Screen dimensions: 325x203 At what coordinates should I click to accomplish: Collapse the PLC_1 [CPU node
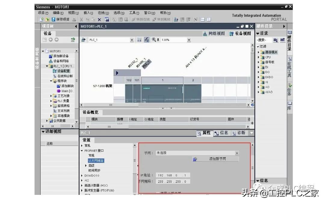(x=47, y=66)
